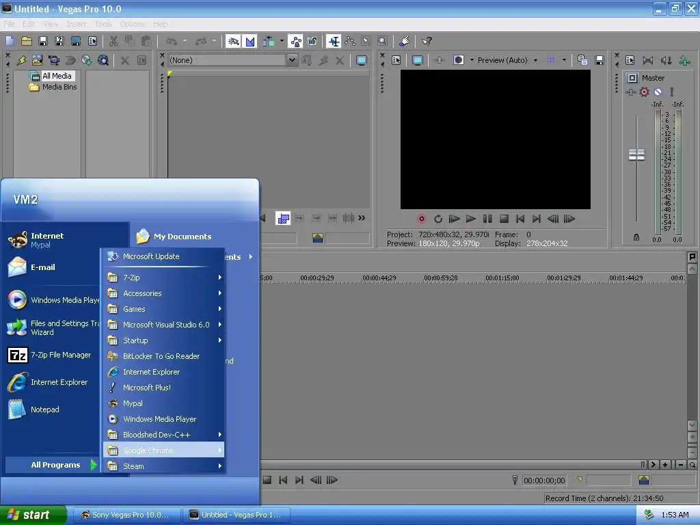Select the Zoom Edit tool magnifier
700x525 pixels.
click(383, 42)
